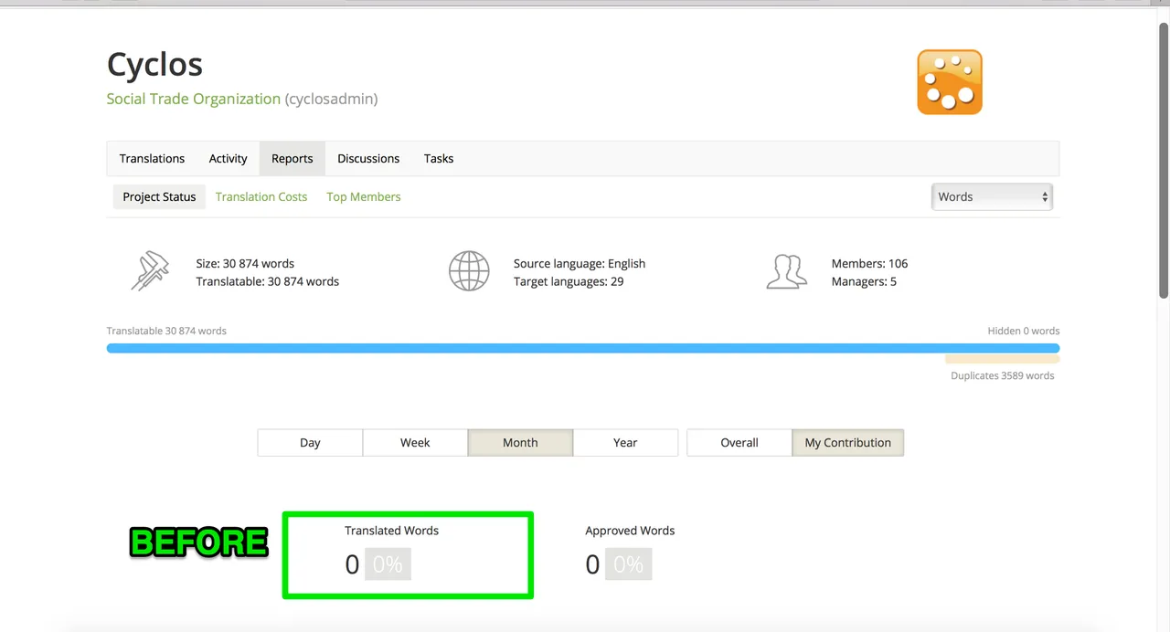
Task: Open the Activity tab
Action: [x=228, y=158]
